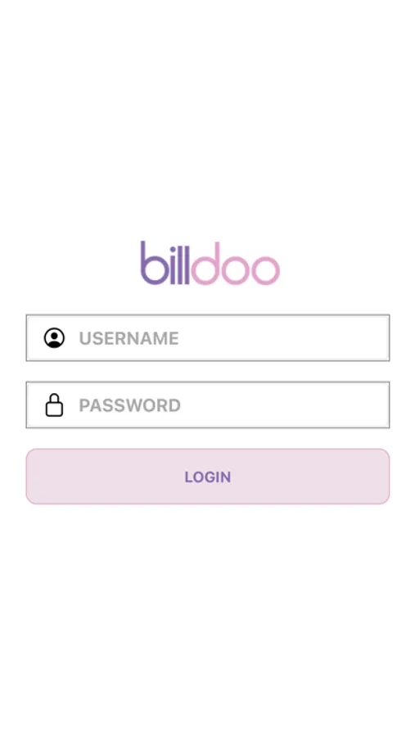Click the pink LOGIN button's left side
Screen dimensions: 415x737
94,477
